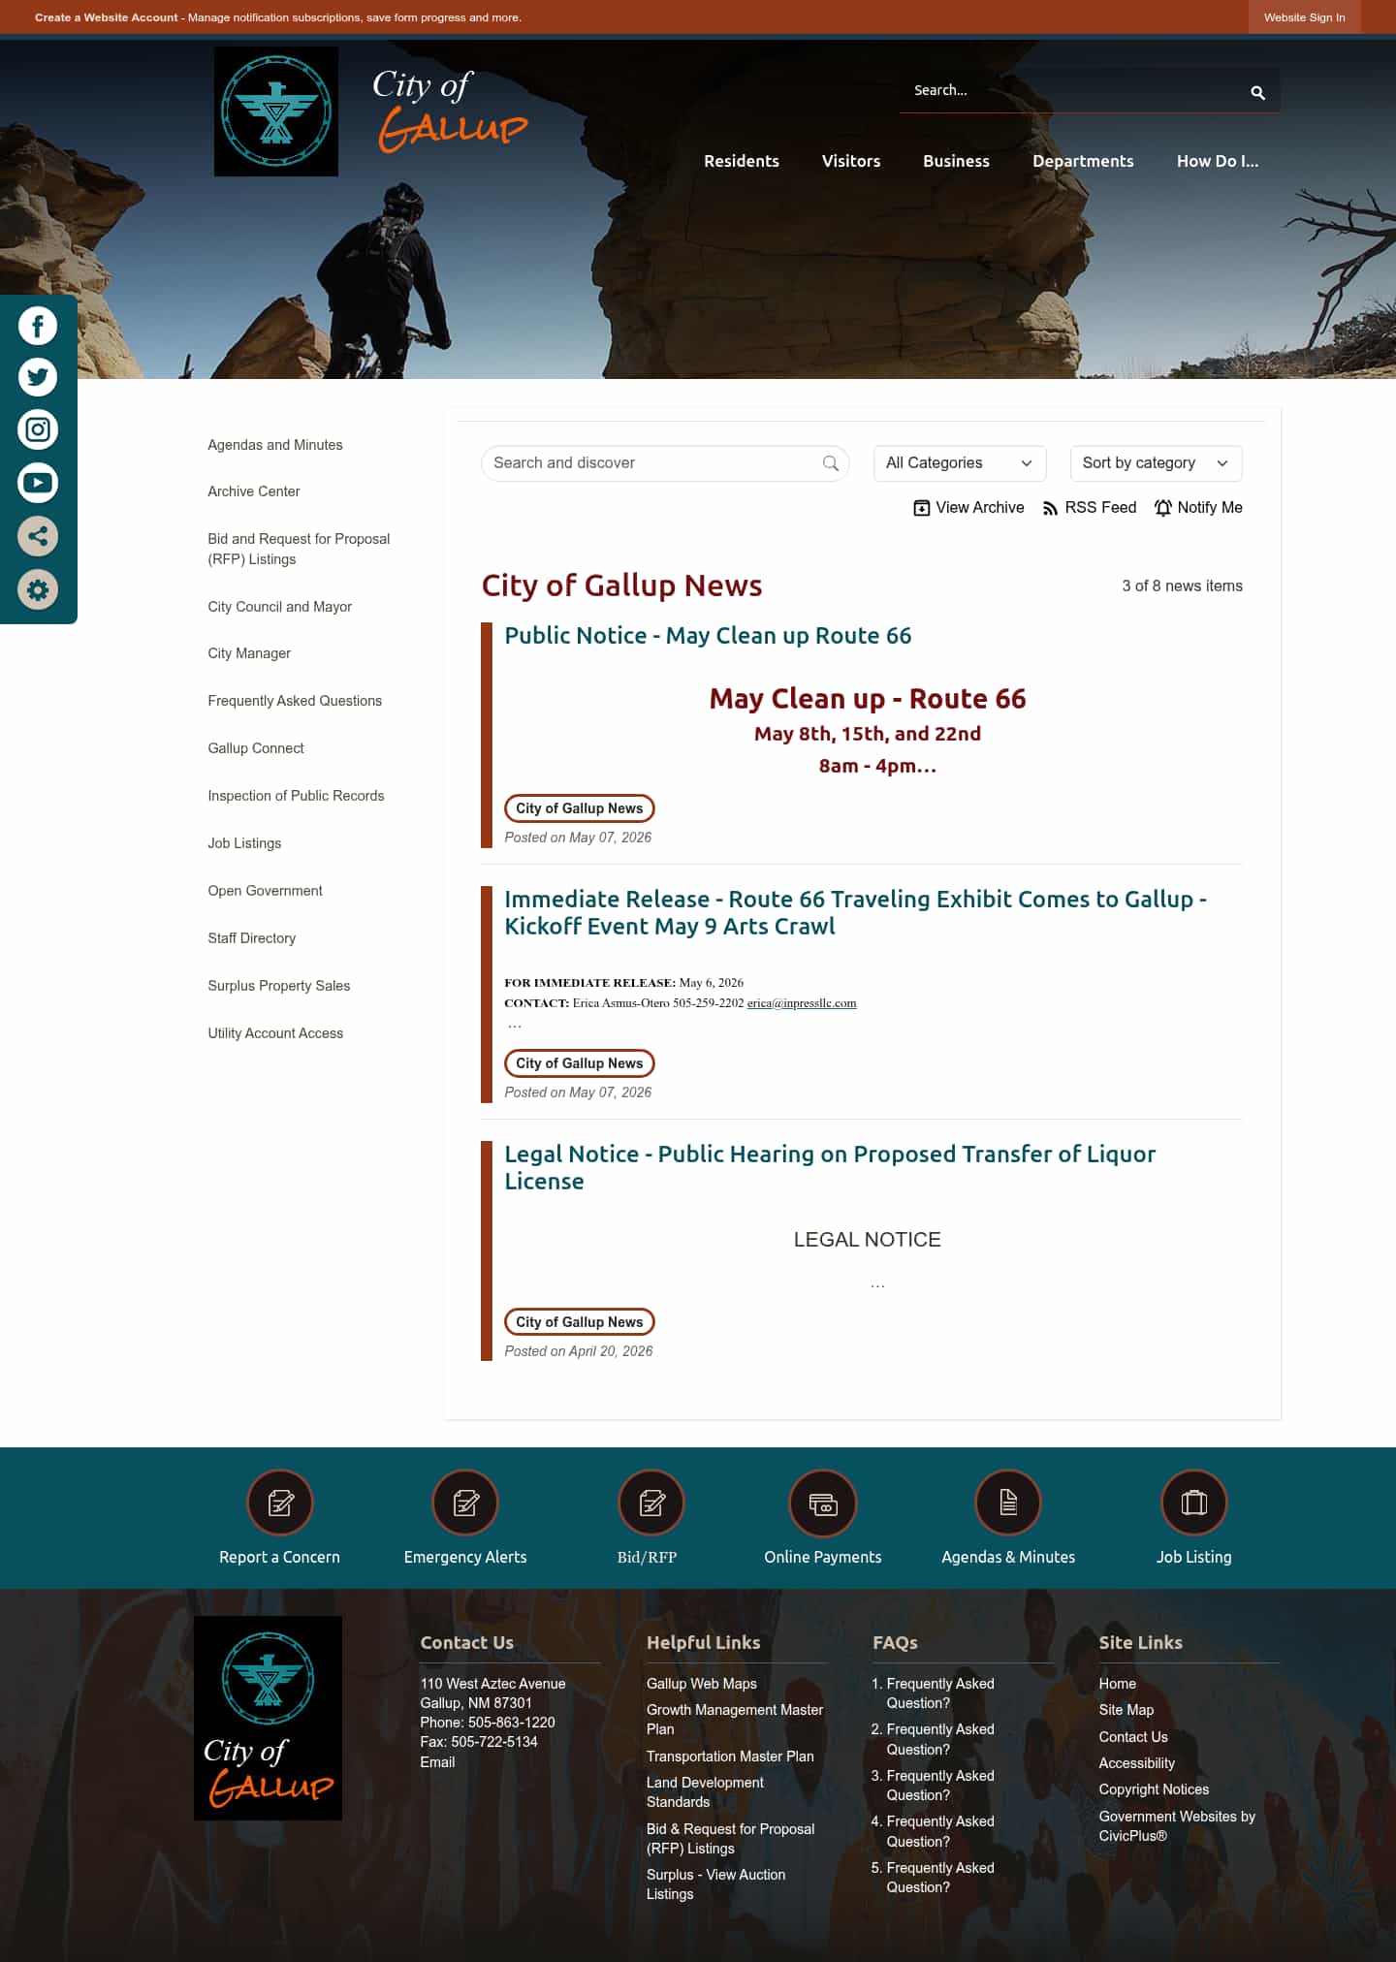Click the footer City of Gallup logo
Viewport: 1396px width, 1962px height.
point(268,1718)
